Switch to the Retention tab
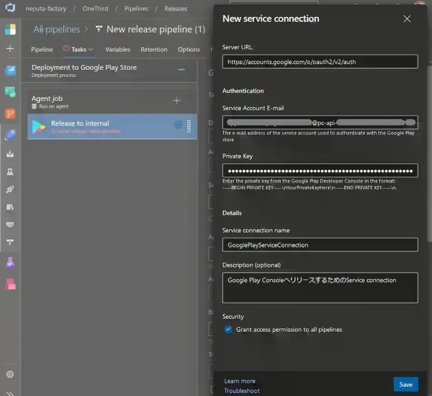Viewport: 432px width, 396px height. point(154,50)
